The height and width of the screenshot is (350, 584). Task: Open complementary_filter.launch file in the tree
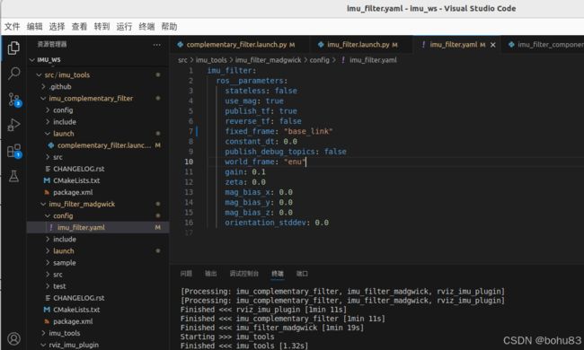click(104, 145)
